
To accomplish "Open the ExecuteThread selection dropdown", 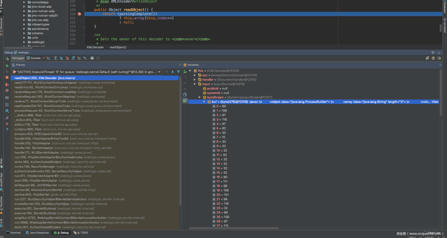I will (x=159, y=72).
